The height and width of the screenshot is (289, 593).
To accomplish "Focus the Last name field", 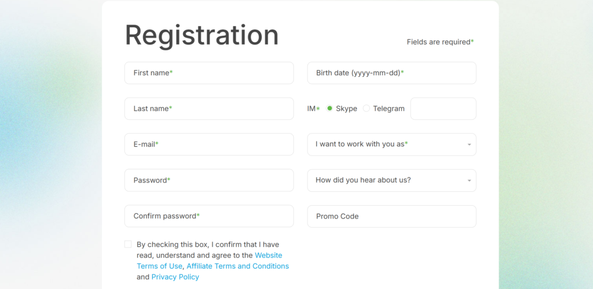I will (x=208, y=109).
